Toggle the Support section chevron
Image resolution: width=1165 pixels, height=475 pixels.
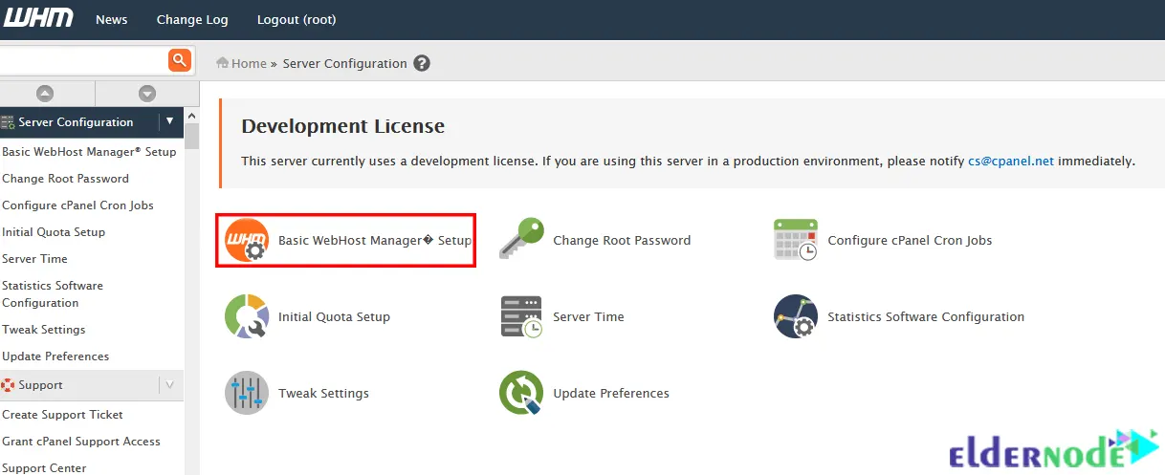(169, 384)
